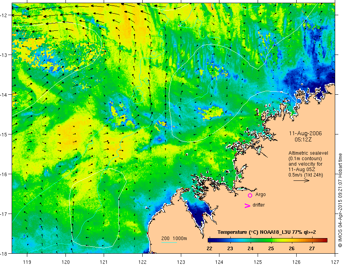Image resolution: width=343 pixels, height=265 pixels.
Task: Click the colorbar value '22'
Action: [209, 249]
